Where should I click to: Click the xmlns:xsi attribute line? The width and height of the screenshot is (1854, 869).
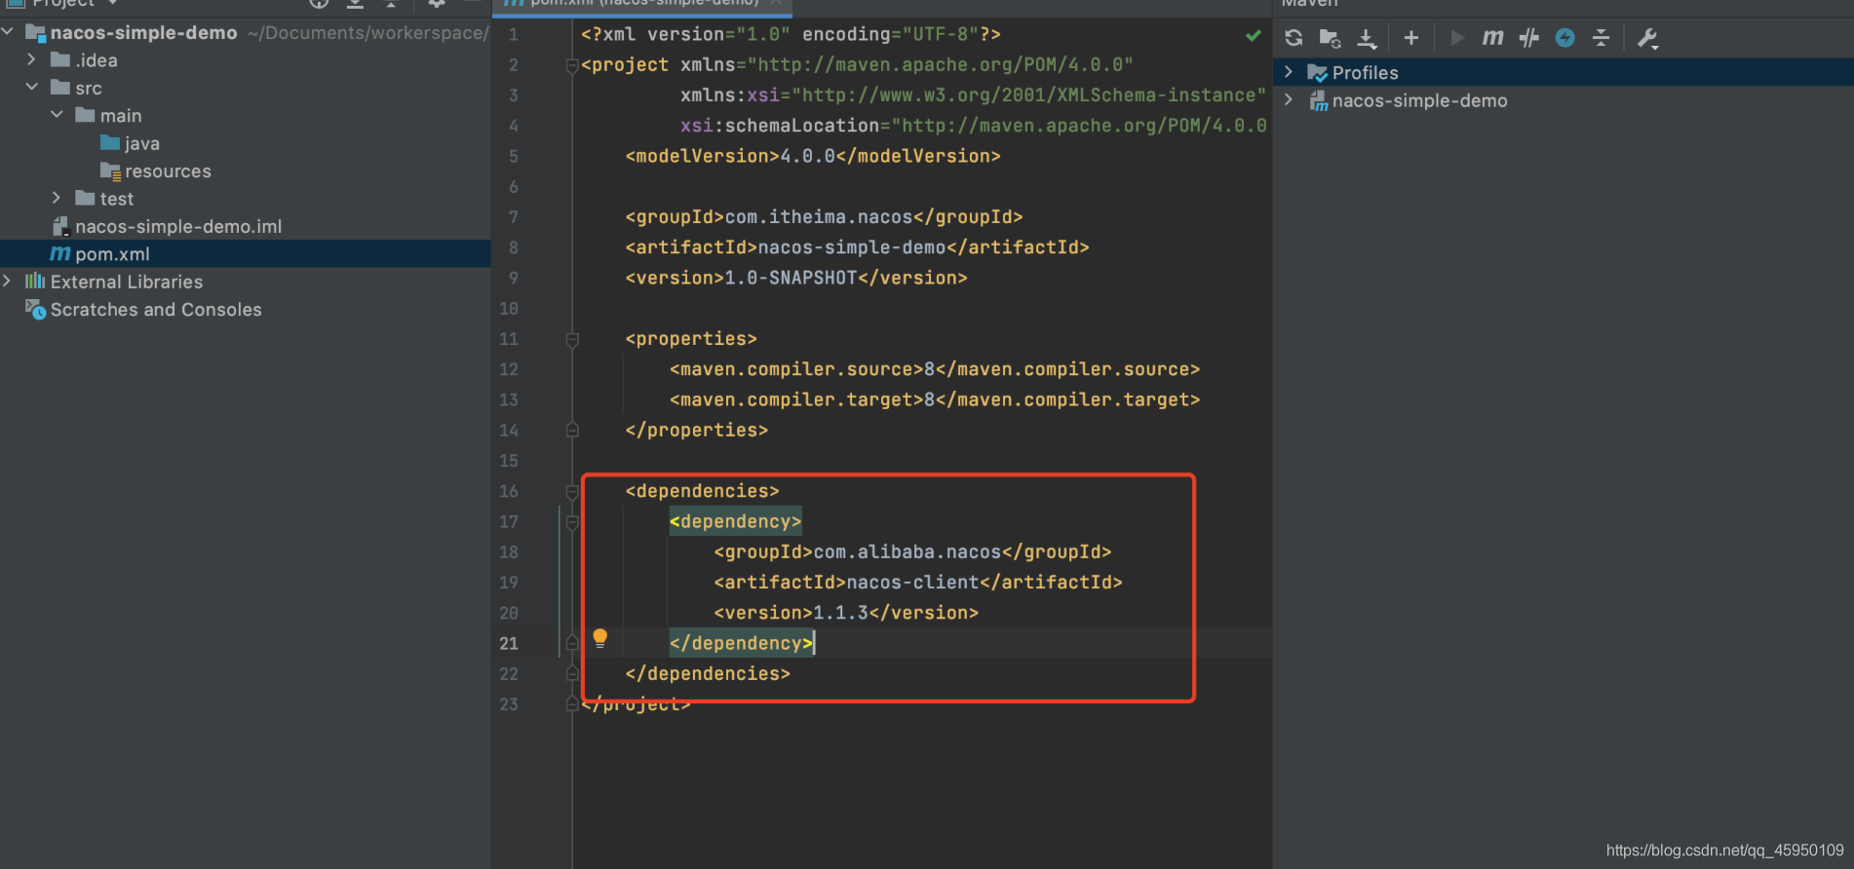click(x=973, y=95)
